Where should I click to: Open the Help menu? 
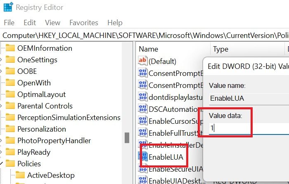115,23
